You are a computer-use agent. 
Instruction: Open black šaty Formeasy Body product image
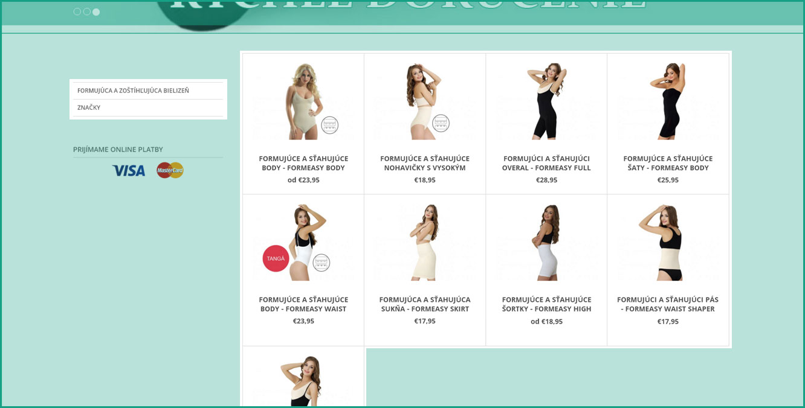pyautogui.click(x=668, y=101)
